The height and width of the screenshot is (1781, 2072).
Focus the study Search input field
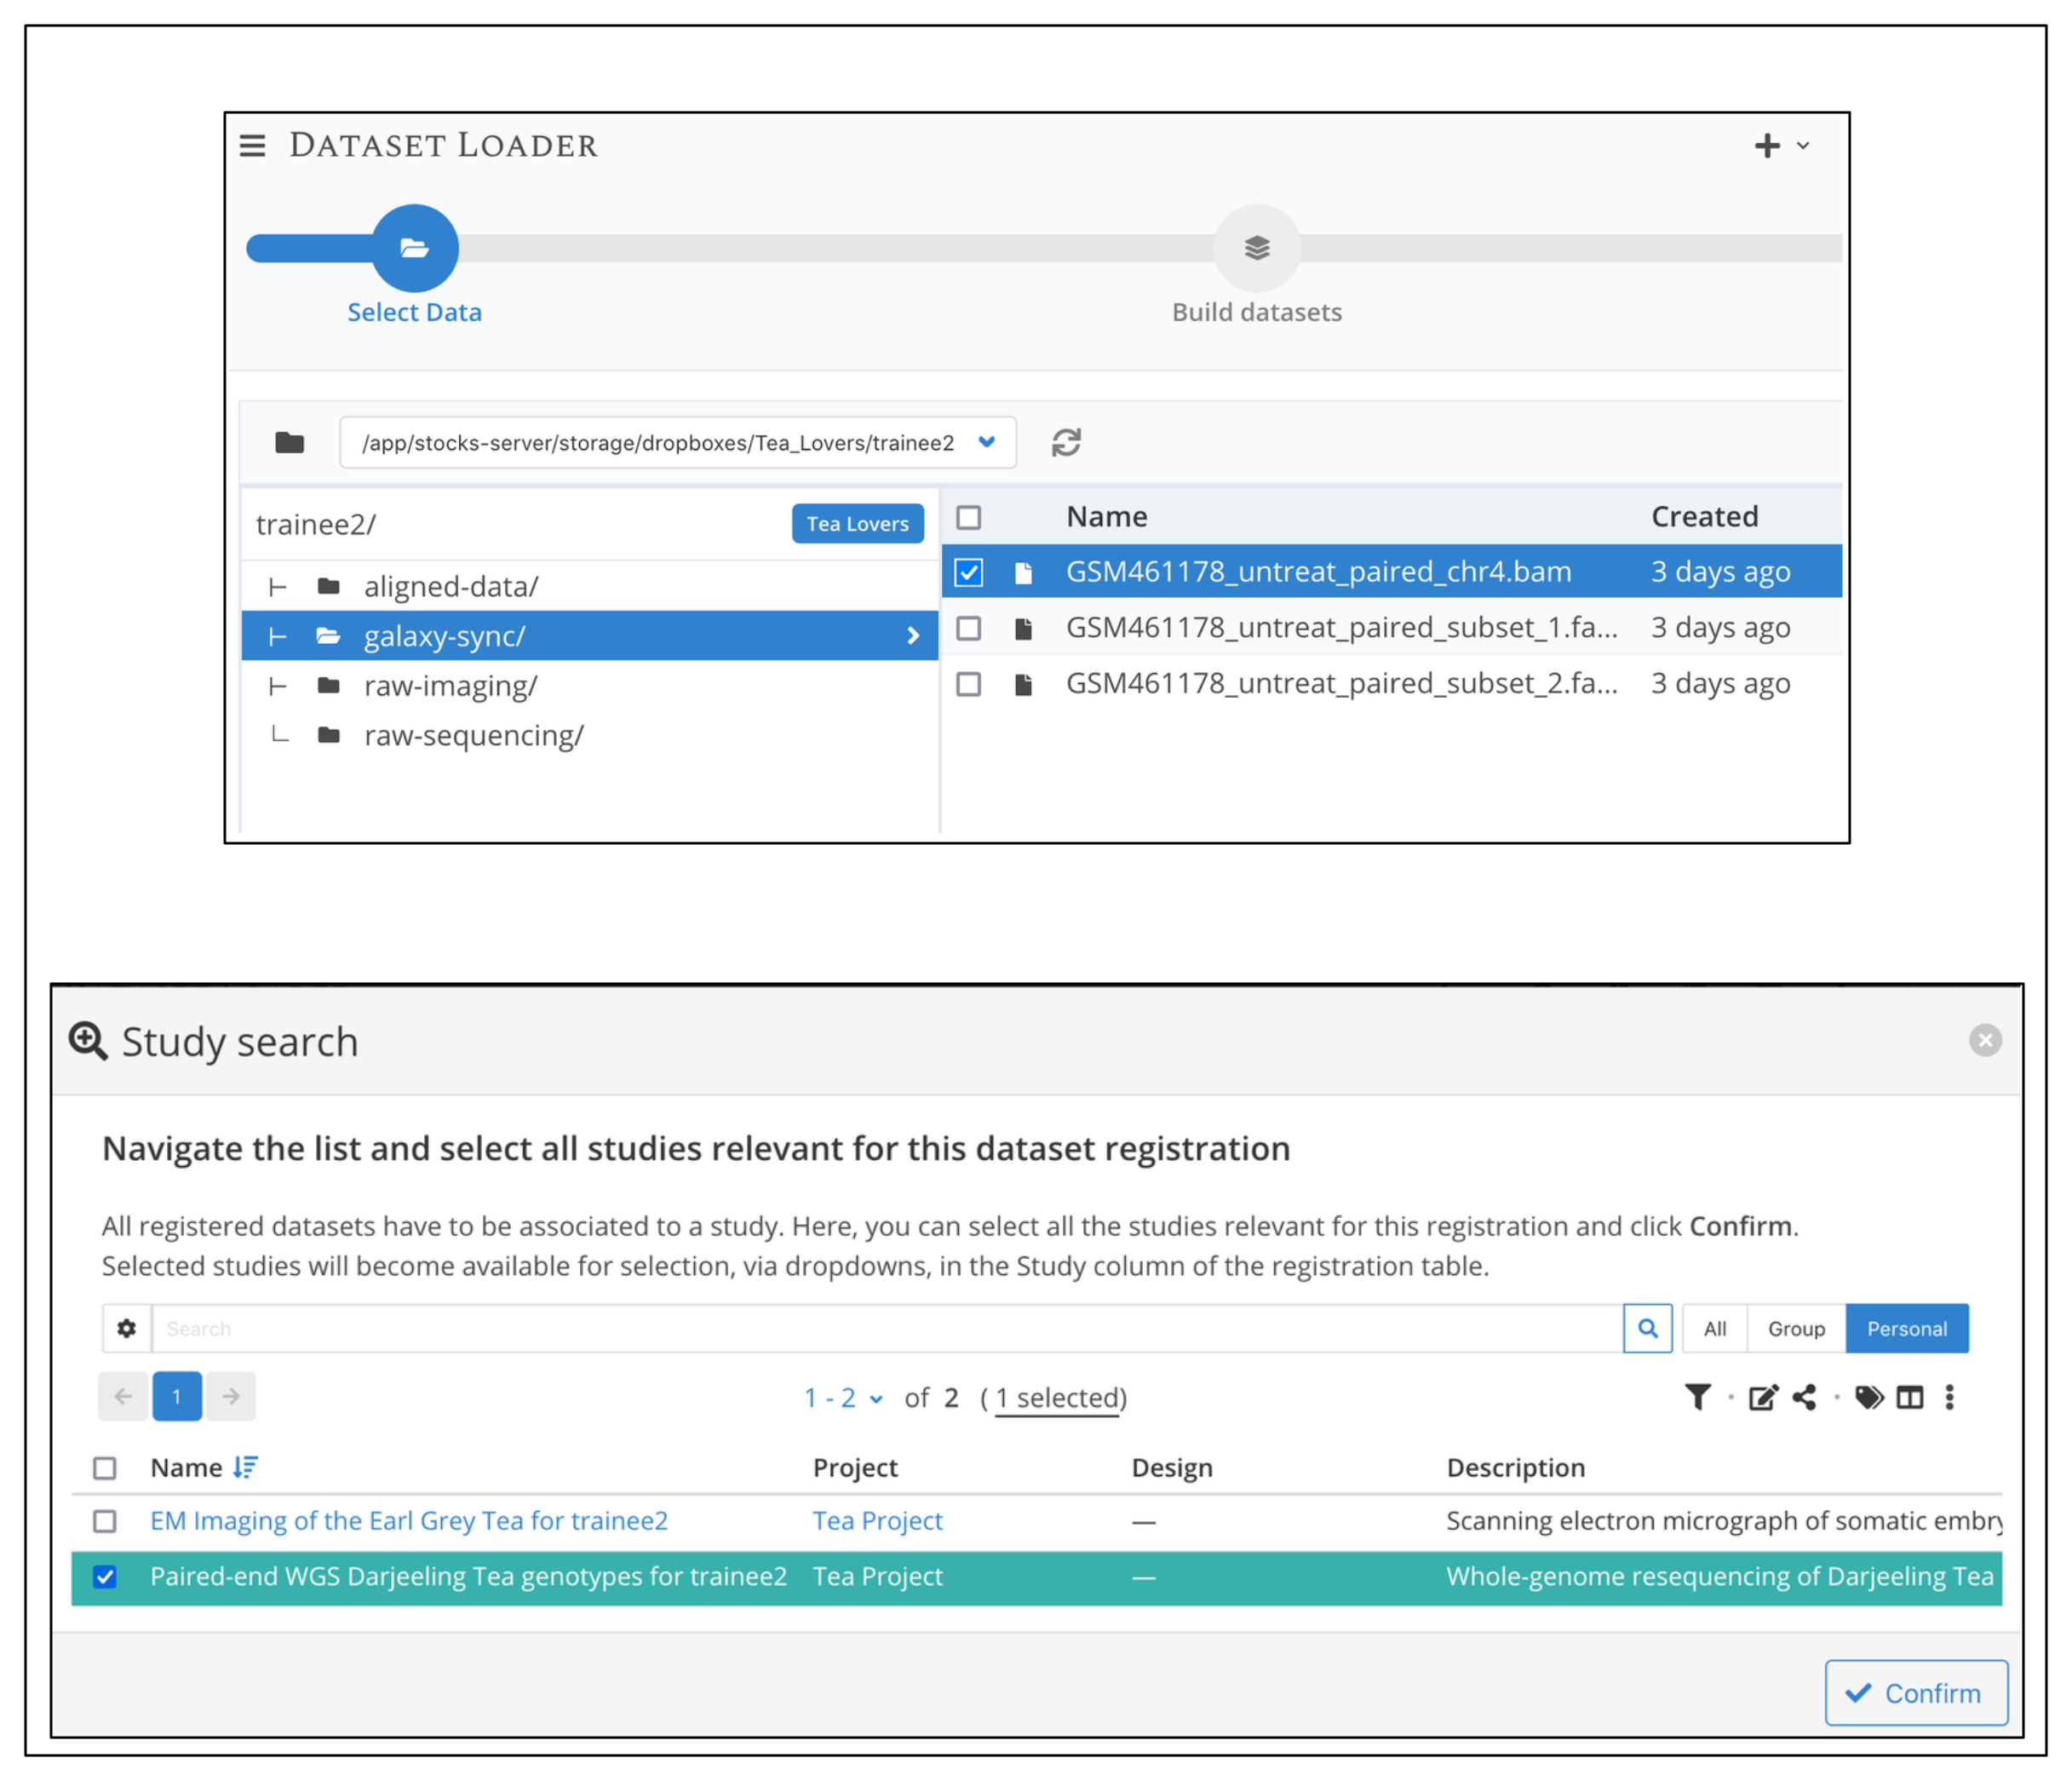click(x=887, y=1328)
